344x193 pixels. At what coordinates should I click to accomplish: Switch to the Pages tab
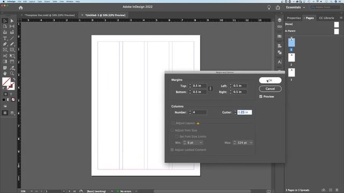310,18
